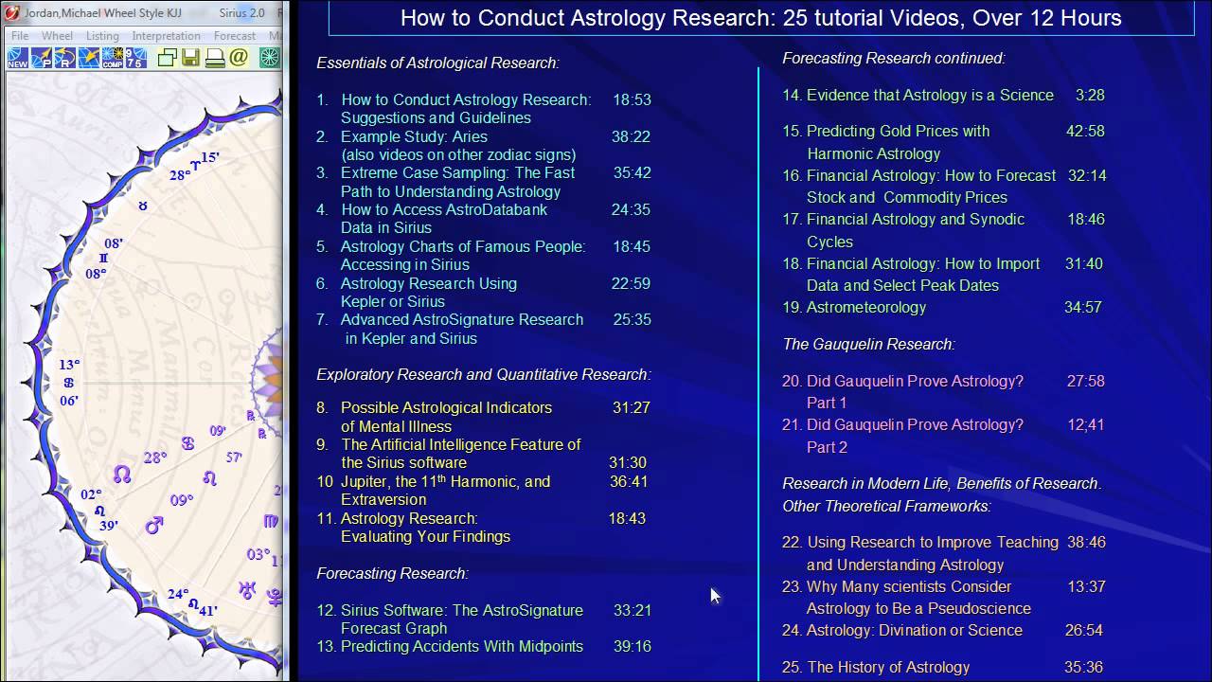Select 'Financial Astrology: How to Forecast Stock and Commodity Prices'

point(931,187)
